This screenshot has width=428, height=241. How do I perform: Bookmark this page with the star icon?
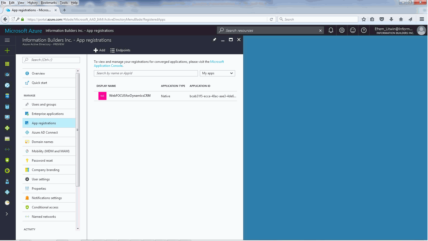(x=364, y=19)
